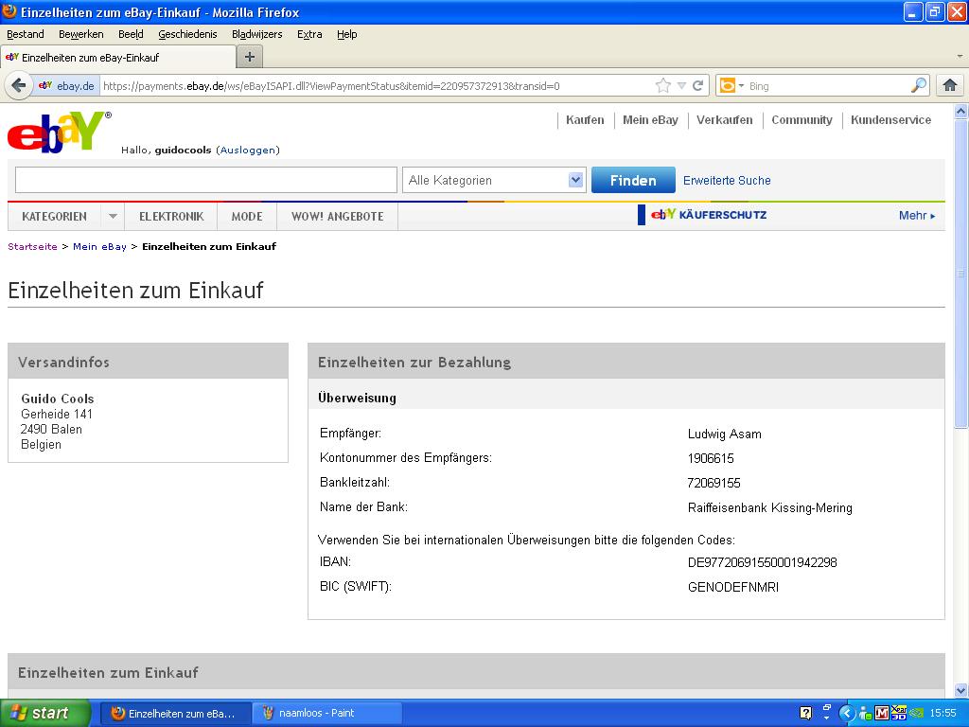Open the Bladwijzers menu
This screenshot has height=727, width=969.
click(x=256, y=34)
